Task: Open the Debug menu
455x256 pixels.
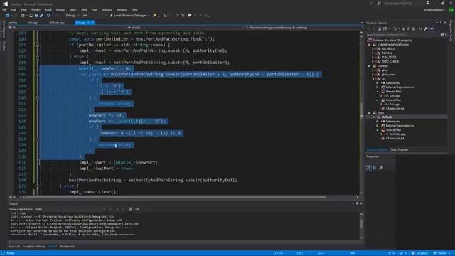Action: (60, 9)
